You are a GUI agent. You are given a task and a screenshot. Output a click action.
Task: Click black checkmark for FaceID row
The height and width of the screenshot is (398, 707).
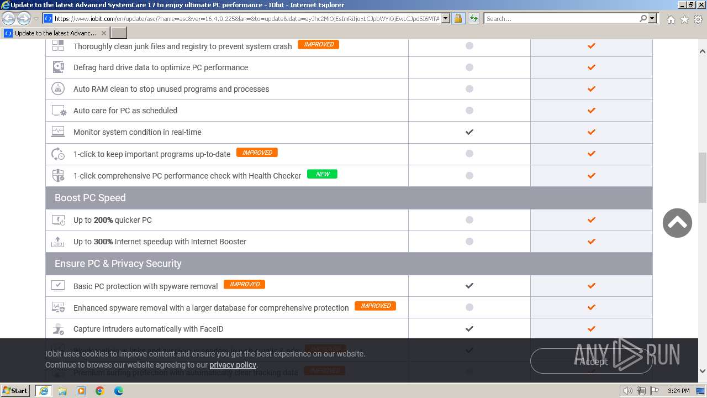click(x=469, y=329)
